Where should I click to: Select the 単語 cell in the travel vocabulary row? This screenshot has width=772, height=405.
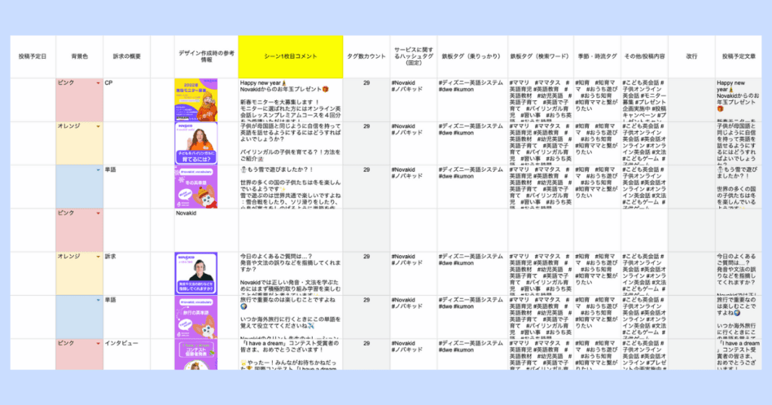pos(127,317)
